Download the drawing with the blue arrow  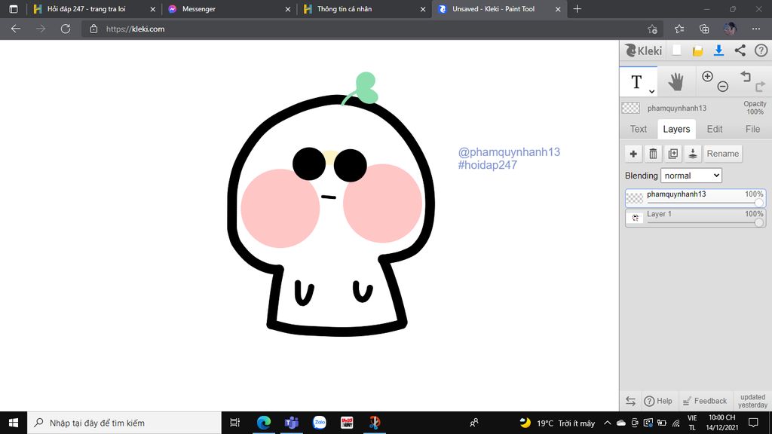718,50
